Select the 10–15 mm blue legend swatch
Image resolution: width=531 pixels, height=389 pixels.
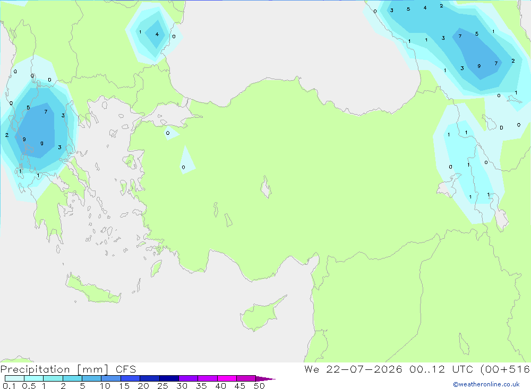(x=111, y=378)
